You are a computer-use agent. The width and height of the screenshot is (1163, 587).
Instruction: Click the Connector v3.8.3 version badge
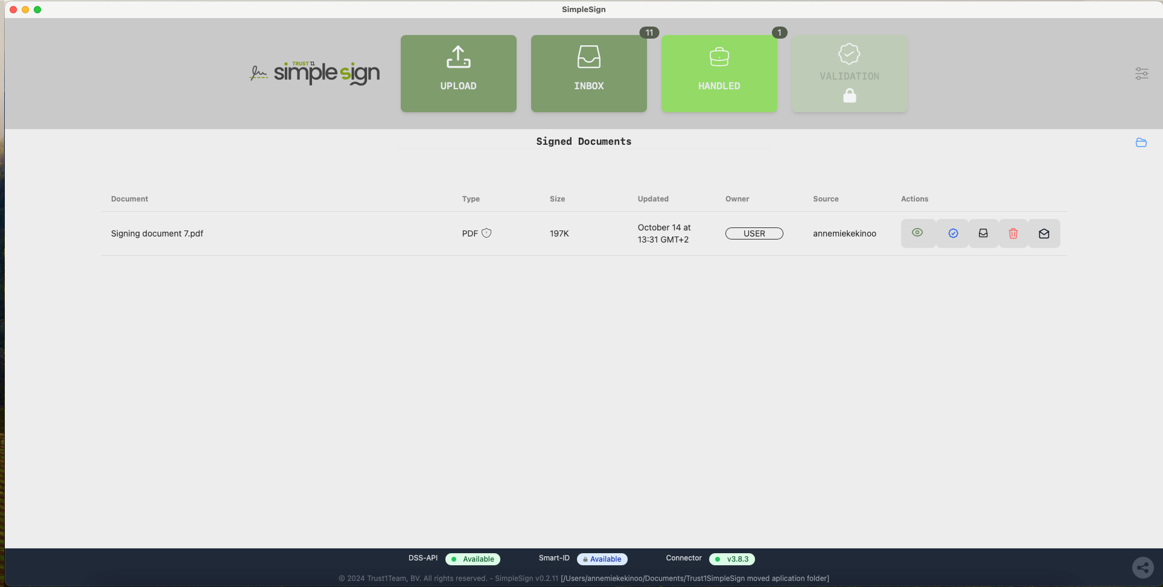[731, 559]
